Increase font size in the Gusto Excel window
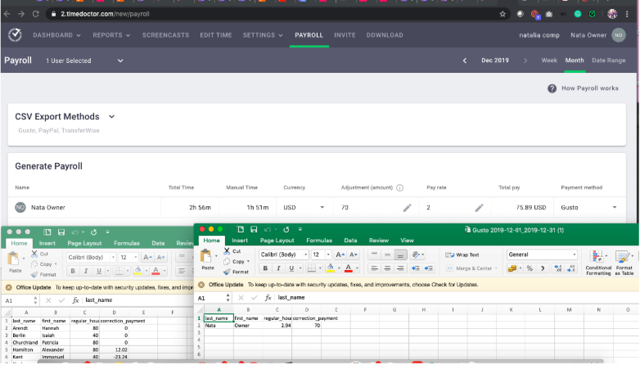Screen dimensions: 640x365 [x=340, y=255]
